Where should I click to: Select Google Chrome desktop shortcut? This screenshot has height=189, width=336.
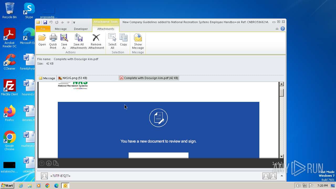click(x=9, y=141)
